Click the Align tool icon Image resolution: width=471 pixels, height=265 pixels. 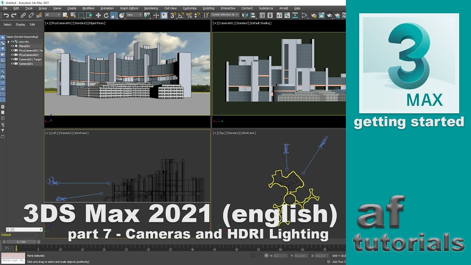point(252,15)
